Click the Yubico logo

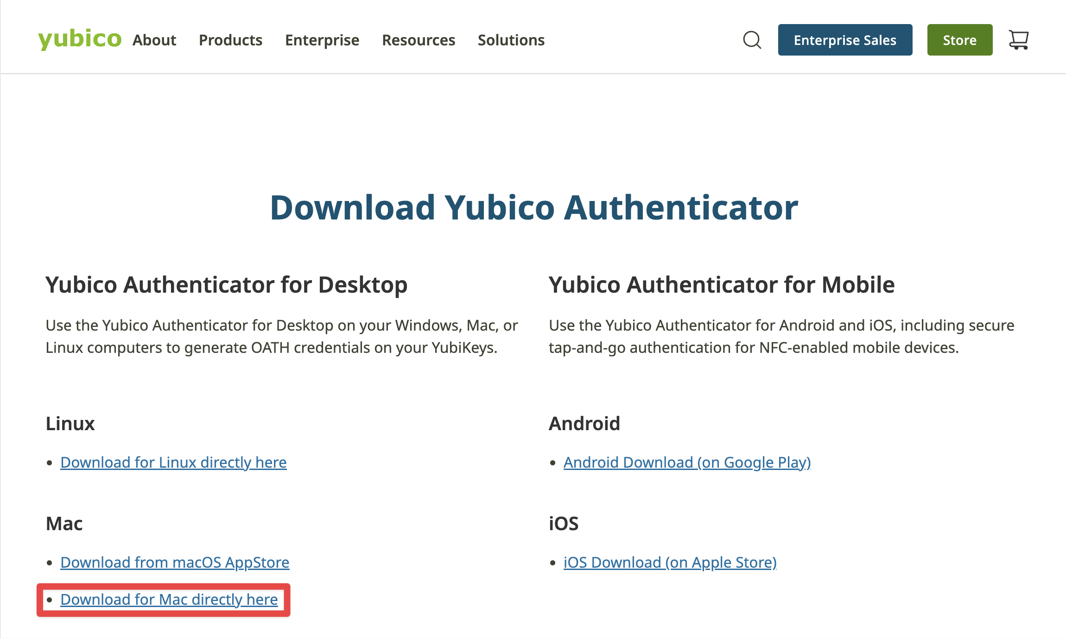pyautogui.click(x=80, y=39)
